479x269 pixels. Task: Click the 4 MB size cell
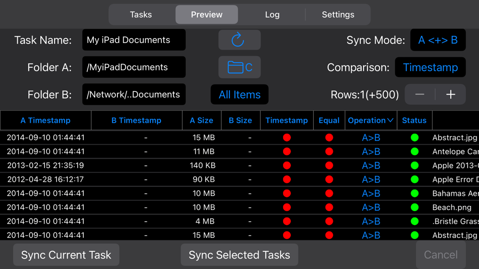pos(205,221)
